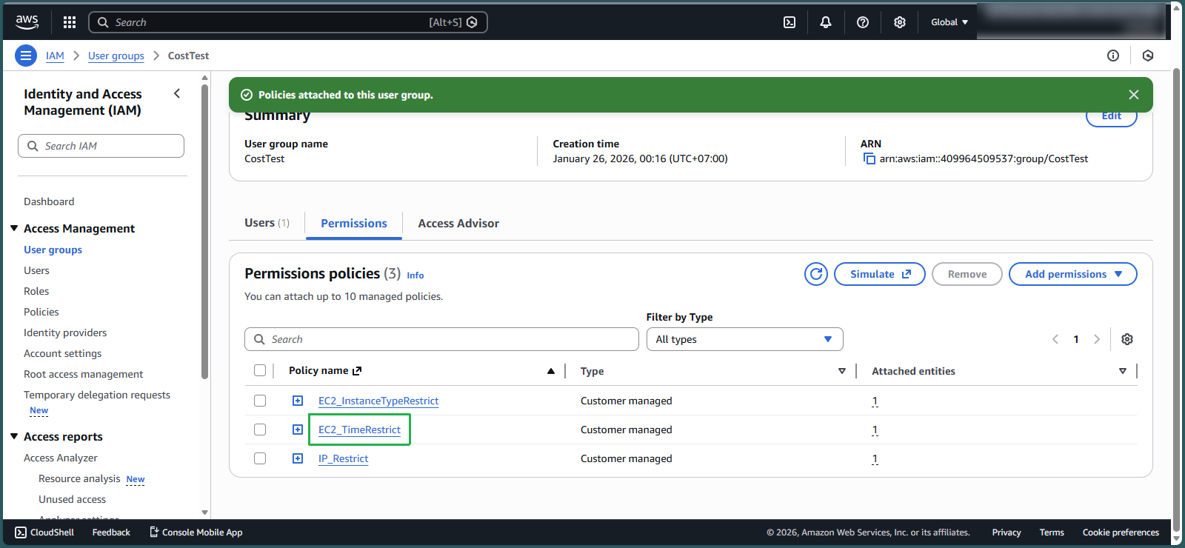Open Unused access in sidebar
1185x548 pixels.
(x=72, y=499)
